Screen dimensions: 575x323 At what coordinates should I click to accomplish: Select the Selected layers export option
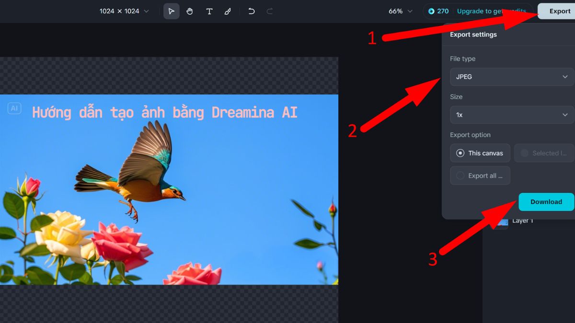(x=544, y=153)
